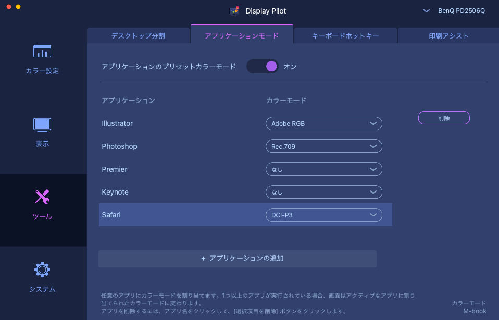Open the システム gear icon
The width and height of the screenshot is (499, 320).
coord(42,270)
